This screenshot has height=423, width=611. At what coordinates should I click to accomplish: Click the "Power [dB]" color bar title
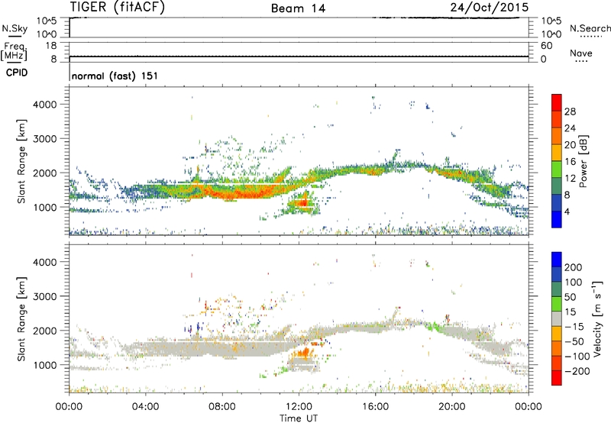pyautogui.click(x=583, y=161)
